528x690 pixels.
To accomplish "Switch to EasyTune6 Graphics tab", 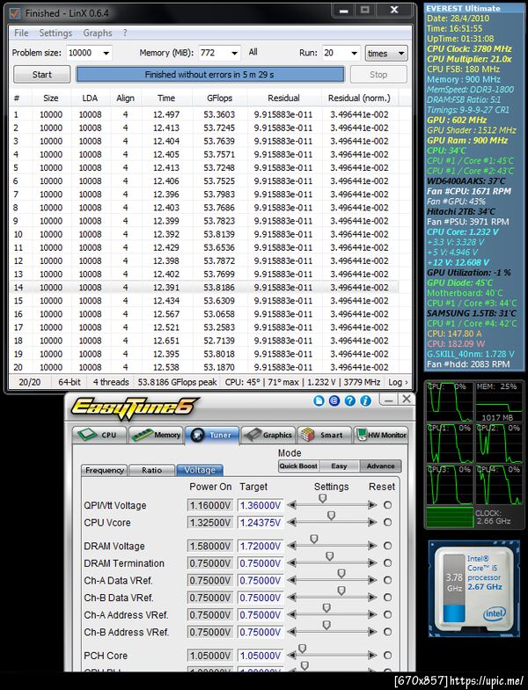I will [x=268, y=435].
